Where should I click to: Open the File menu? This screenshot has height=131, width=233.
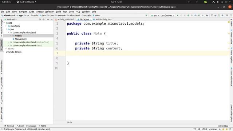3,12
